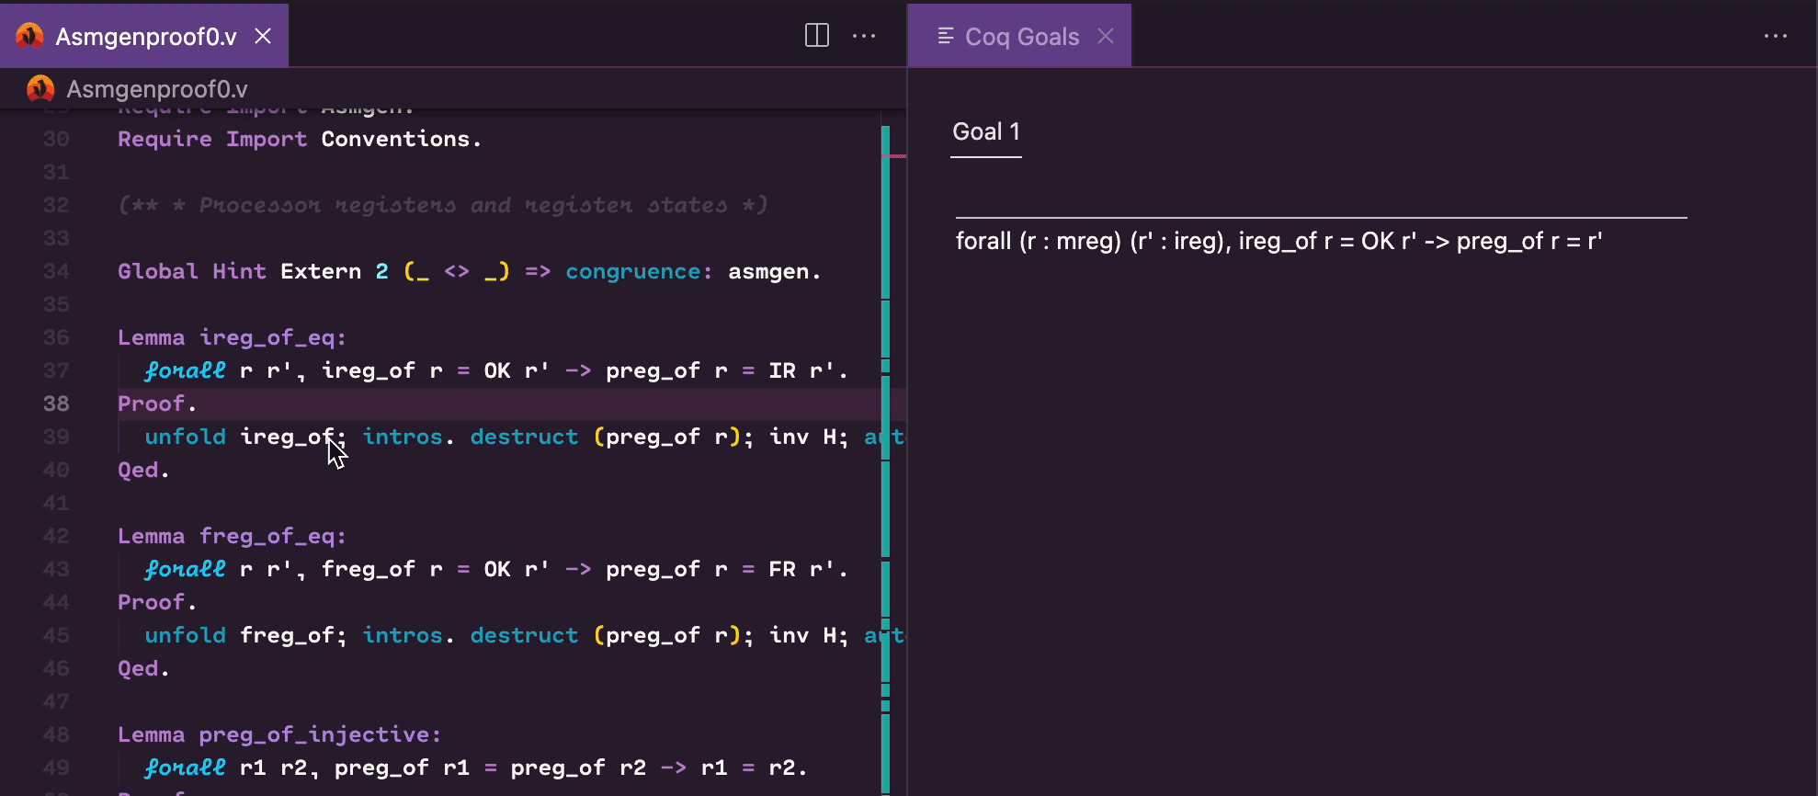This screenshot has width=1818, height=796.
Task: Click line number 48 in the gutter
Action: (x=56, y=734)
